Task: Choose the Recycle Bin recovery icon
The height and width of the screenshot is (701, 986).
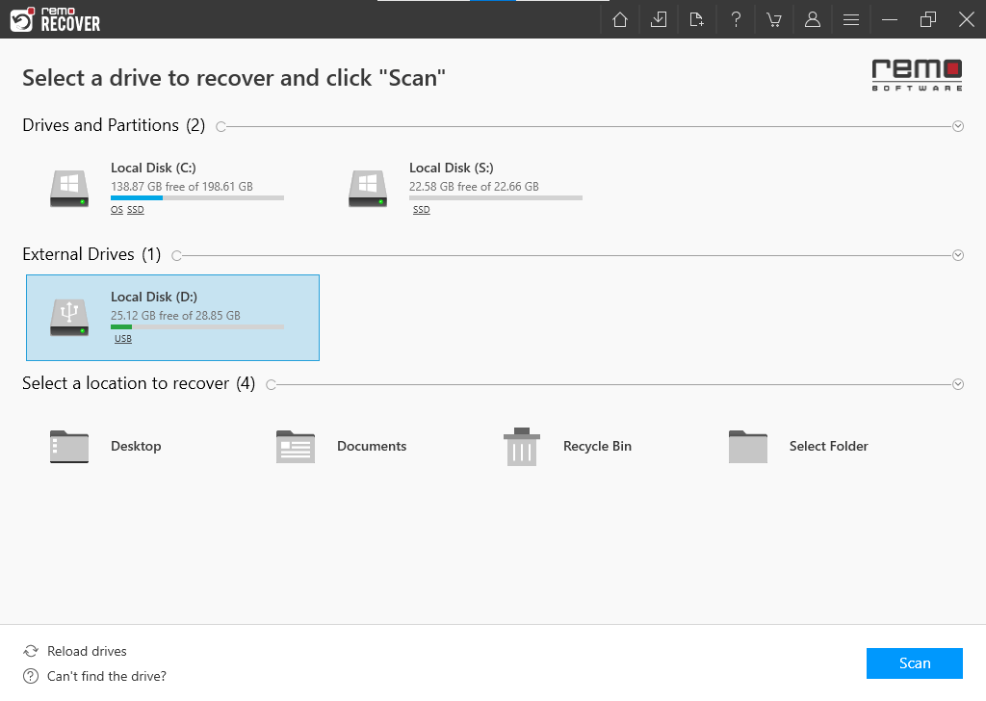Action: click(x=521, y=446)
